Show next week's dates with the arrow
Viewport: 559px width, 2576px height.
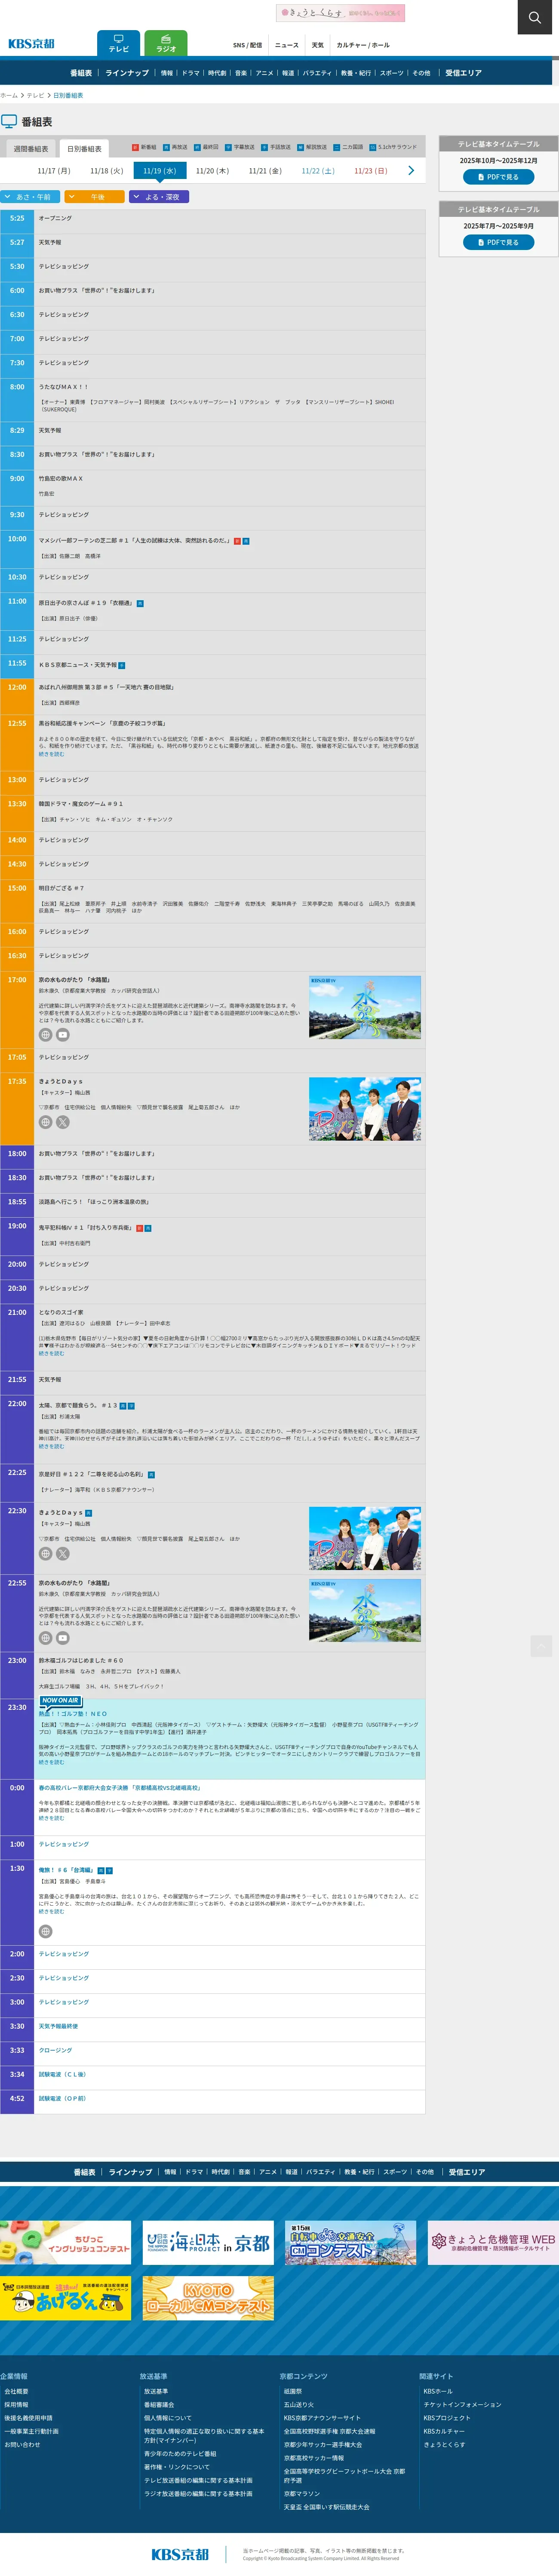[x=411, y=171]
